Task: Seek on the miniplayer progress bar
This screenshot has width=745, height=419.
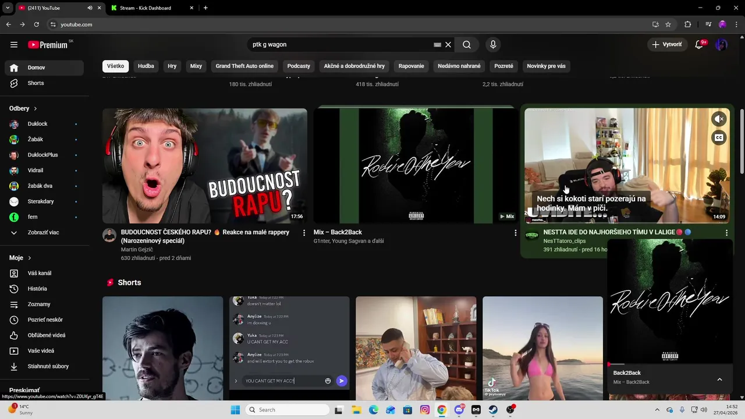Action: (x=669, y=364)
